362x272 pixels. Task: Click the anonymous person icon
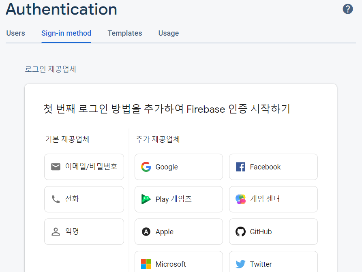(56, 231)
